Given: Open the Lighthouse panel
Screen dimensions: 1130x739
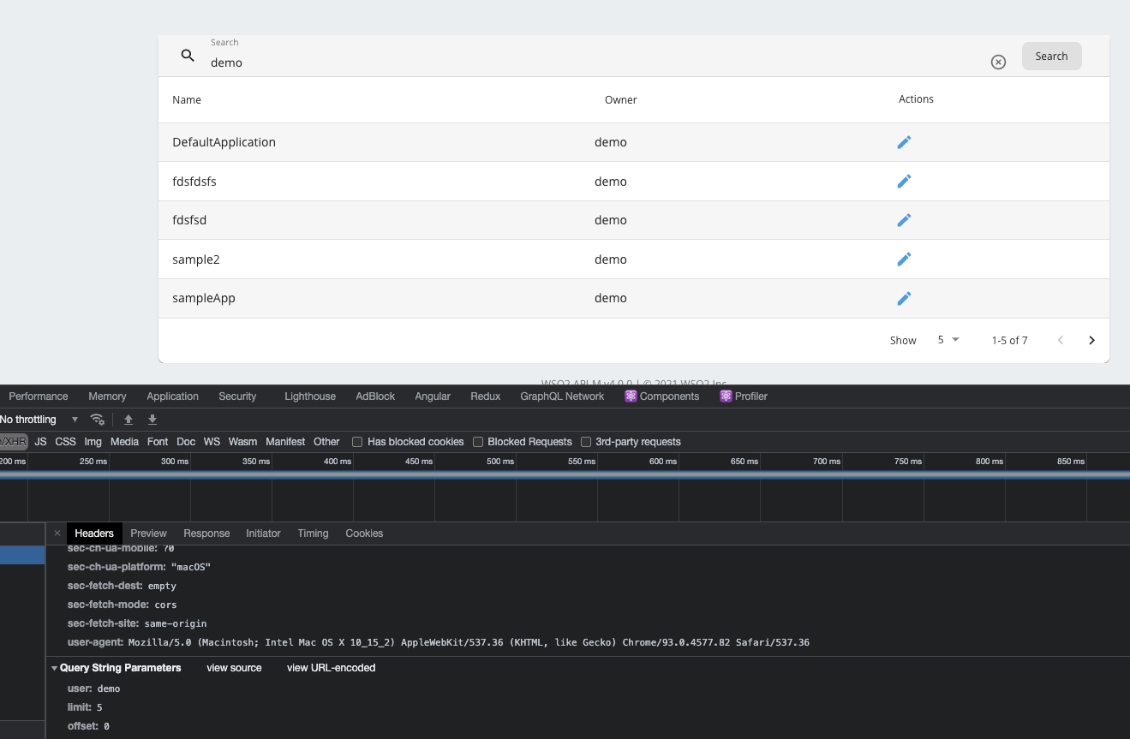Looking at the screenshot, I should pyautogui.click(x=309, y=396).
